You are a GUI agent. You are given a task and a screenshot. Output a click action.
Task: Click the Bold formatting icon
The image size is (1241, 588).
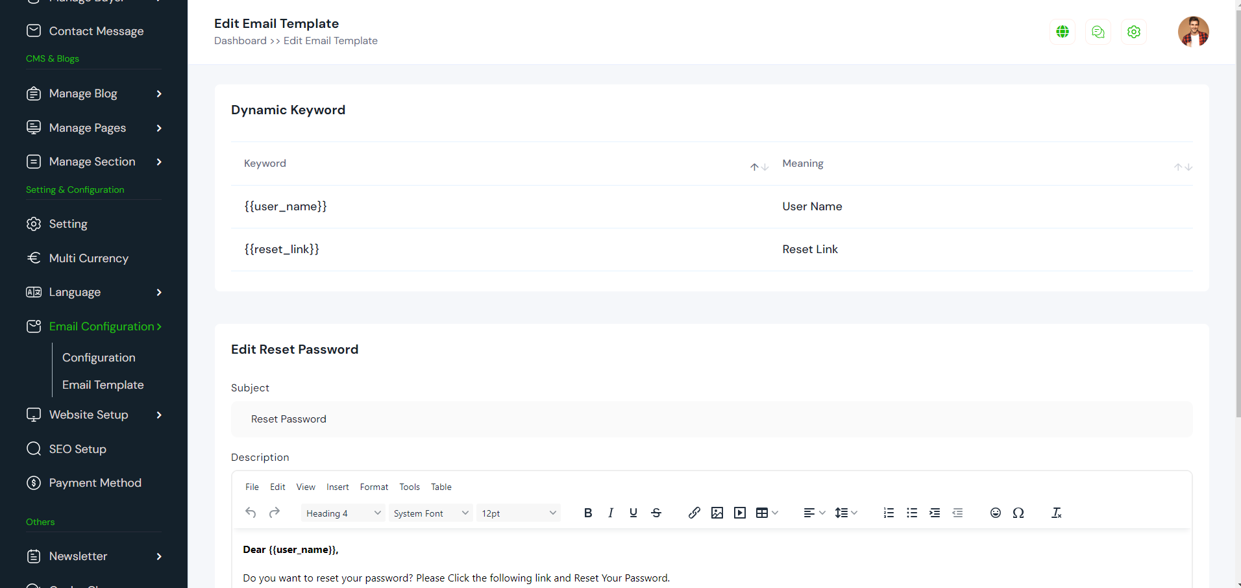point(587,513)
